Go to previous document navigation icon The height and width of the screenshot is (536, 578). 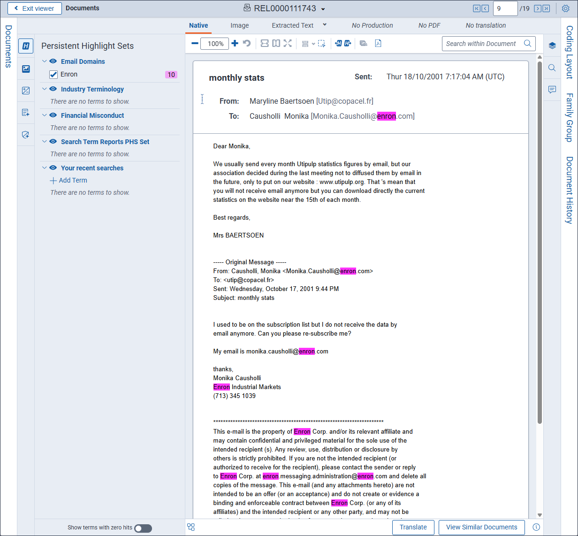pos(485,8)
